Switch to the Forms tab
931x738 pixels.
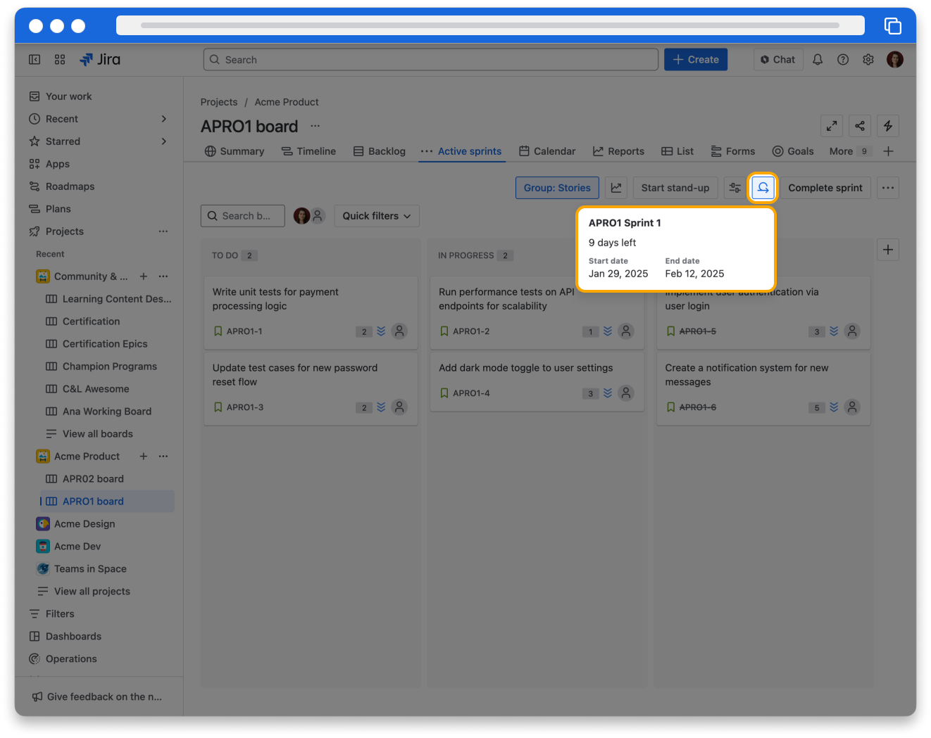[x=732, y=151]
